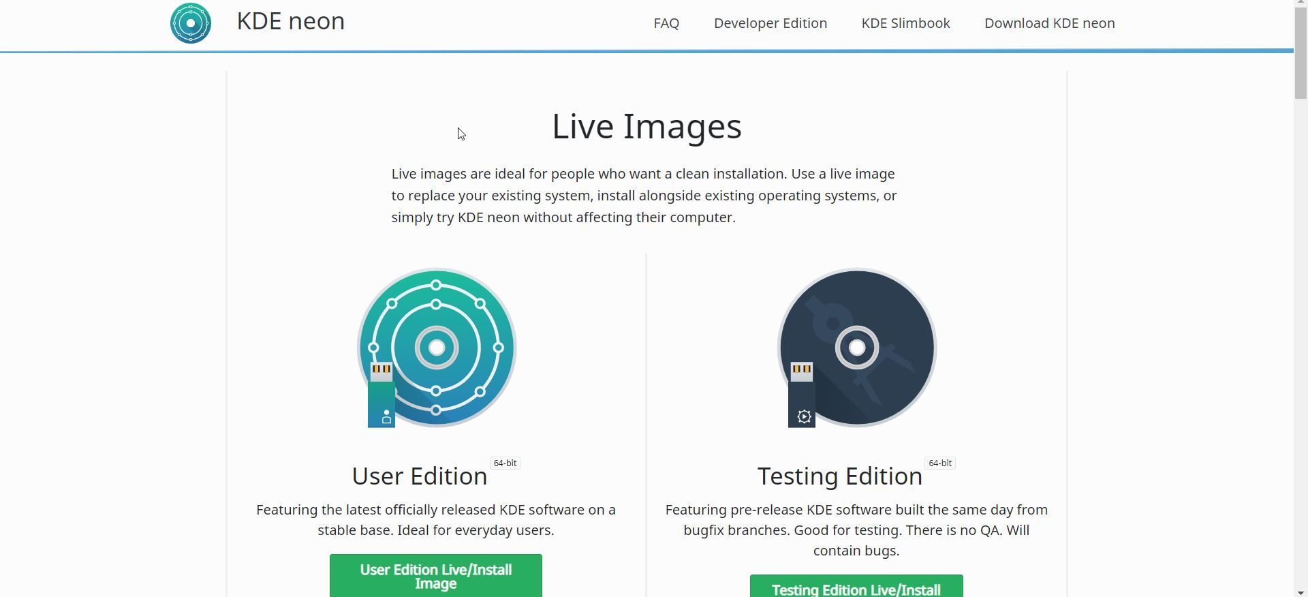Click the page's vertical scrollbar thumb
This screenshot has width=1308, height=597.
click(x=1301, y=55)
